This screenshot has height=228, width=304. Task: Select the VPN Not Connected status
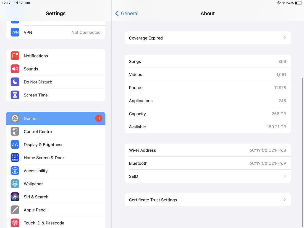86,32
